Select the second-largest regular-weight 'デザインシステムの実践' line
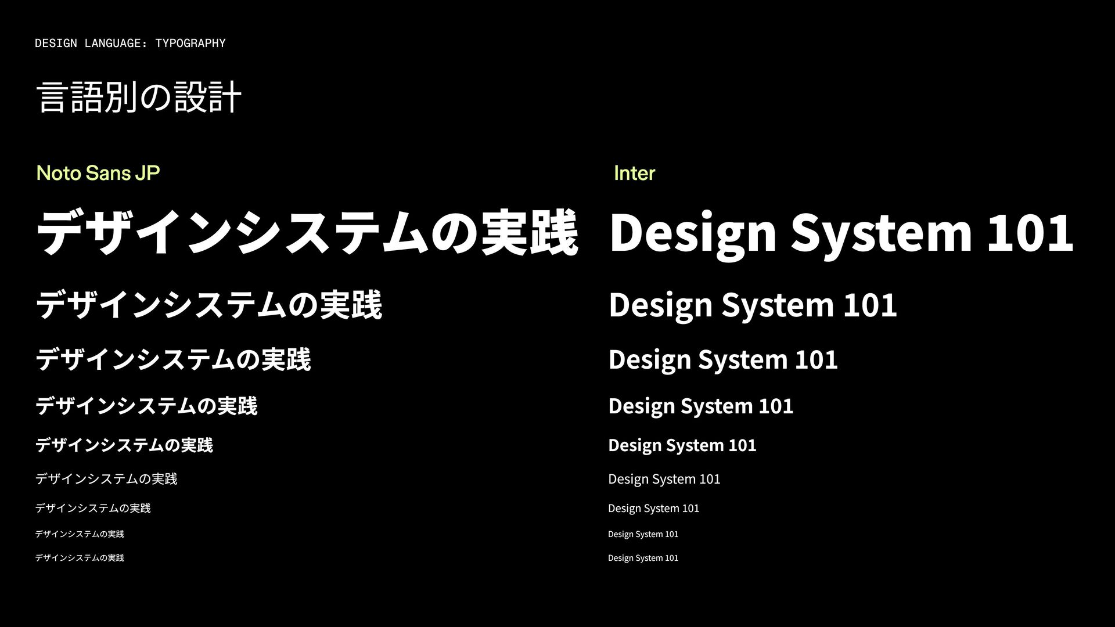The width and height of the screenshot is (1115, 627). pos(93,508)
